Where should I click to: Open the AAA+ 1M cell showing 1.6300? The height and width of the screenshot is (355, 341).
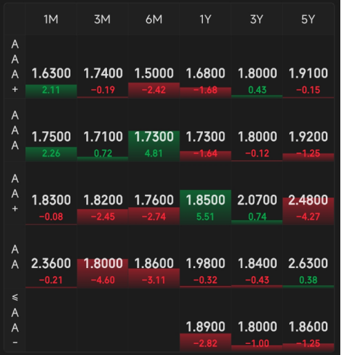(51, 67)
